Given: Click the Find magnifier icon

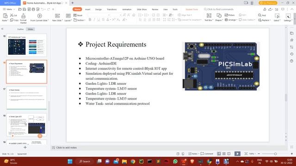Looking at the screenshot, I should coord(260,15).
